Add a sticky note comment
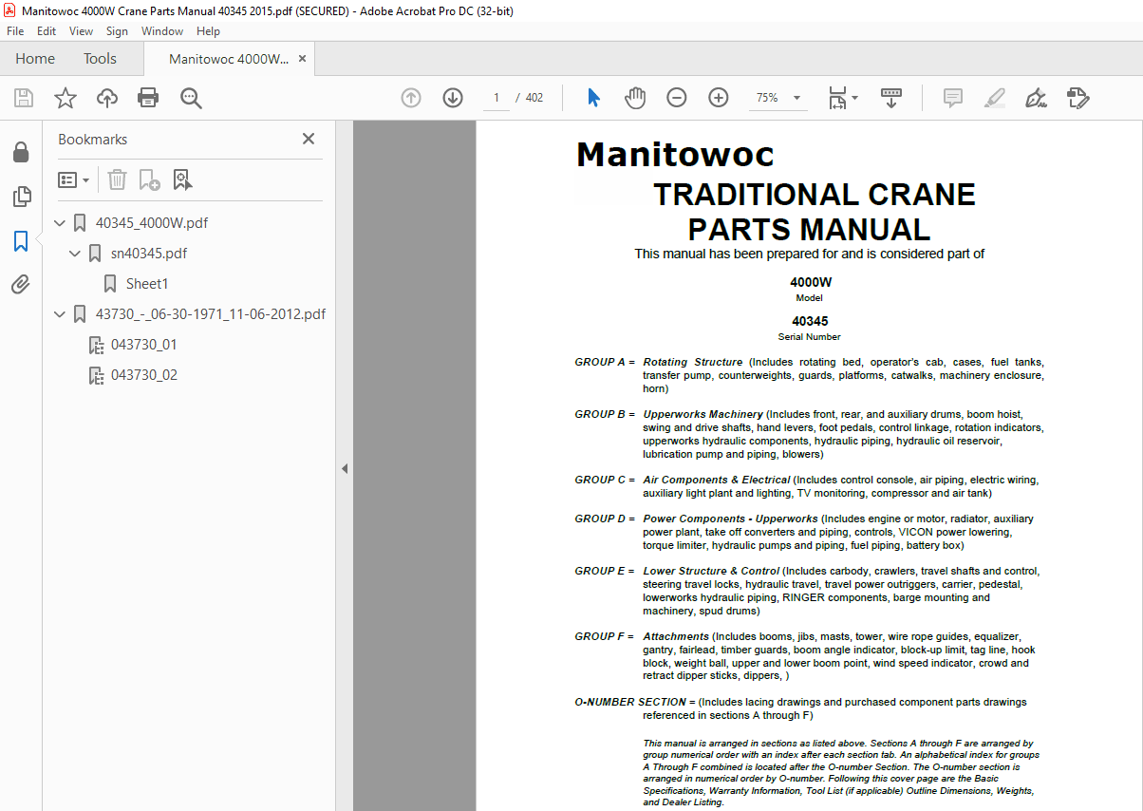Viewport: 1143px width, 811px height. (951, 97)
